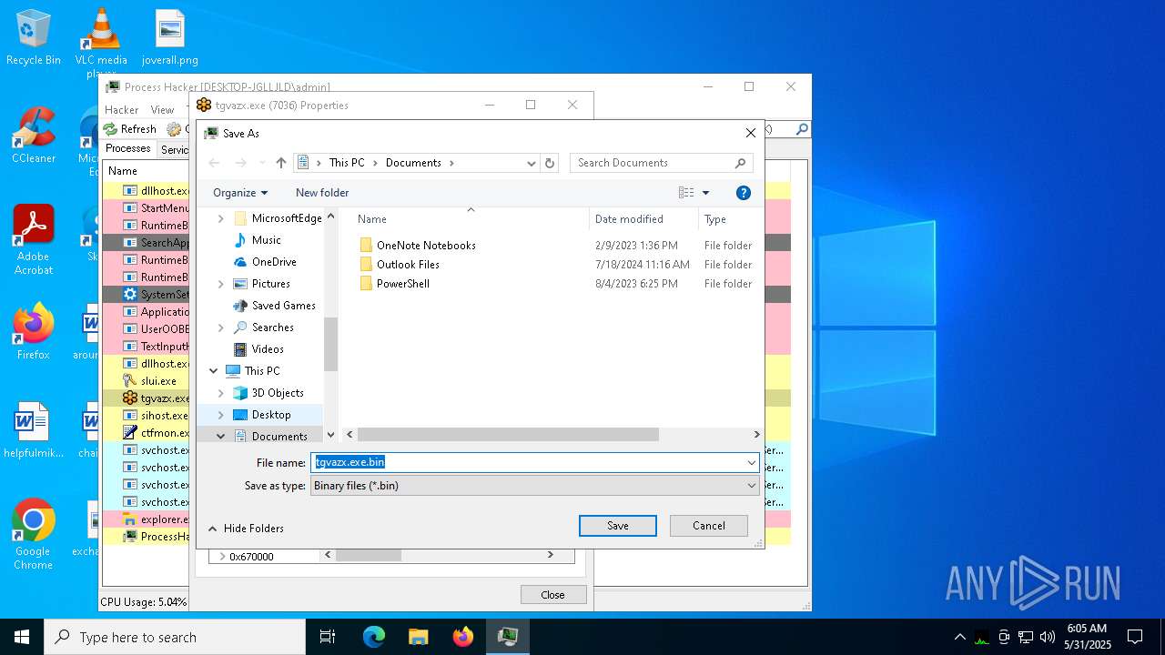Click the Up one level arrow in Save As
Screen dimensions: 1165x655
(x=280, y=163)
